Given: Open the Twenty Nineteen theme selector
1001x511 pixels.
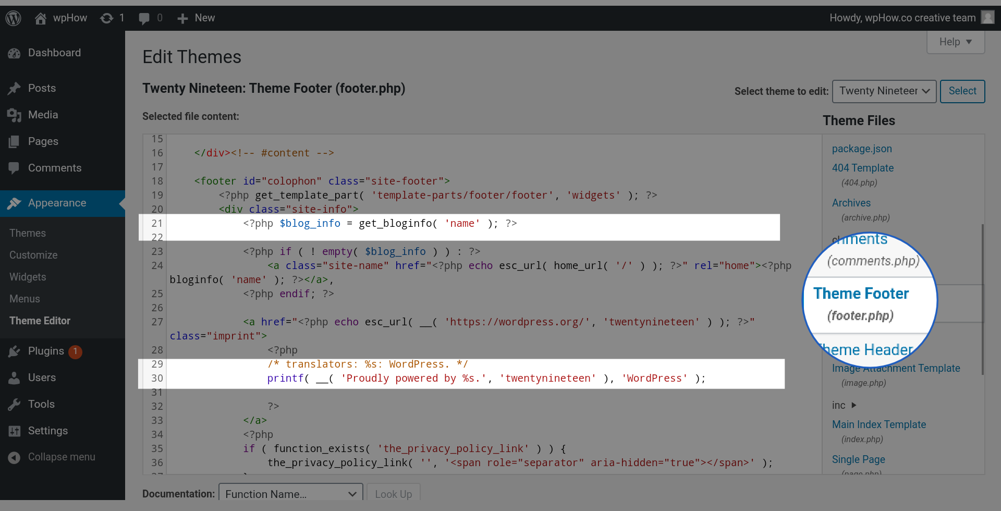Looking at the screenshot, I should pos(884,91).
